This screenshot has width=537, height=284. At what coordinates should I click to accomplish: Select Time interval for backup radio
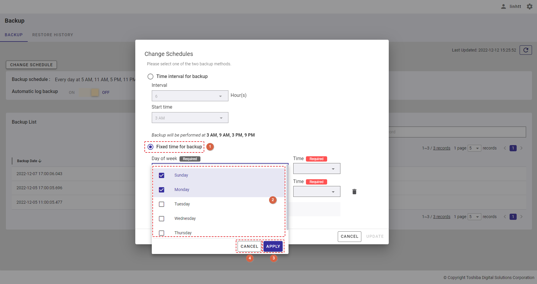[x=150, y=77]
